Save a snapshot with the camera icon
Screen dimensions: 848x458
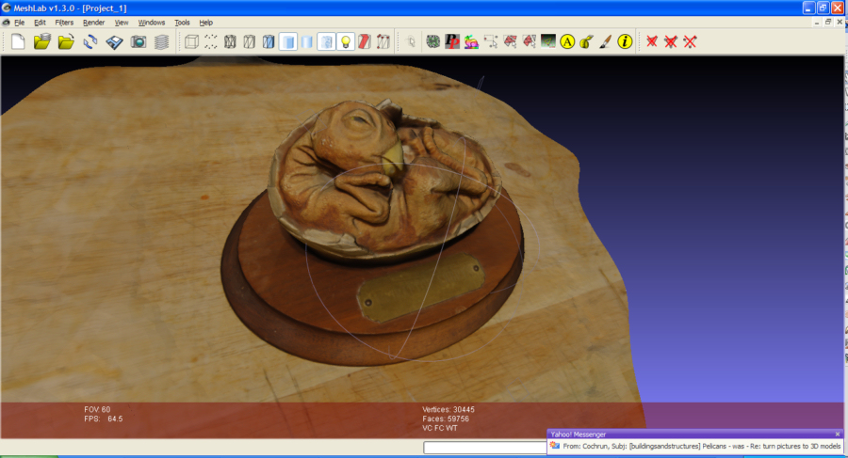(x=139, y=41)
